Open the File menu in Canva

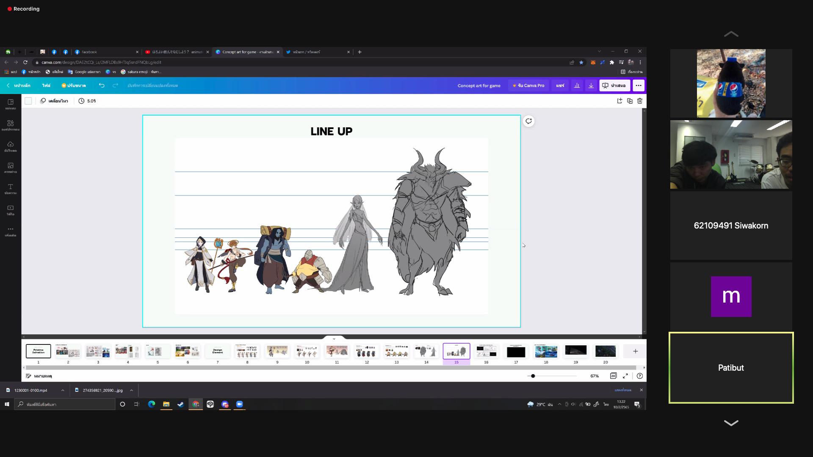[x=46, y=85]
